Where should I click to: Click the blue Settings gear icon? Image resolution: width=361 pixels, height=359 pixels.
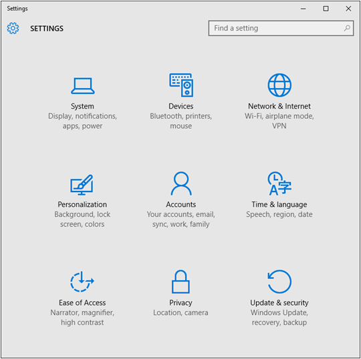pyautogui.click(x=13, y=28)
